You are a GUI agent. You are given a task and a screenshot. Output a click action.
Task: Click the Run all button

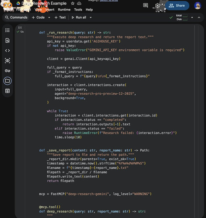click(79, 17)
